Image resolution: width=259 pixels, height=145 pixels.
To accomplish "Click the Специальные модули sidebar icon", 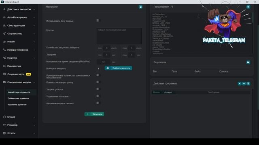I will click(x=4, y=82).
